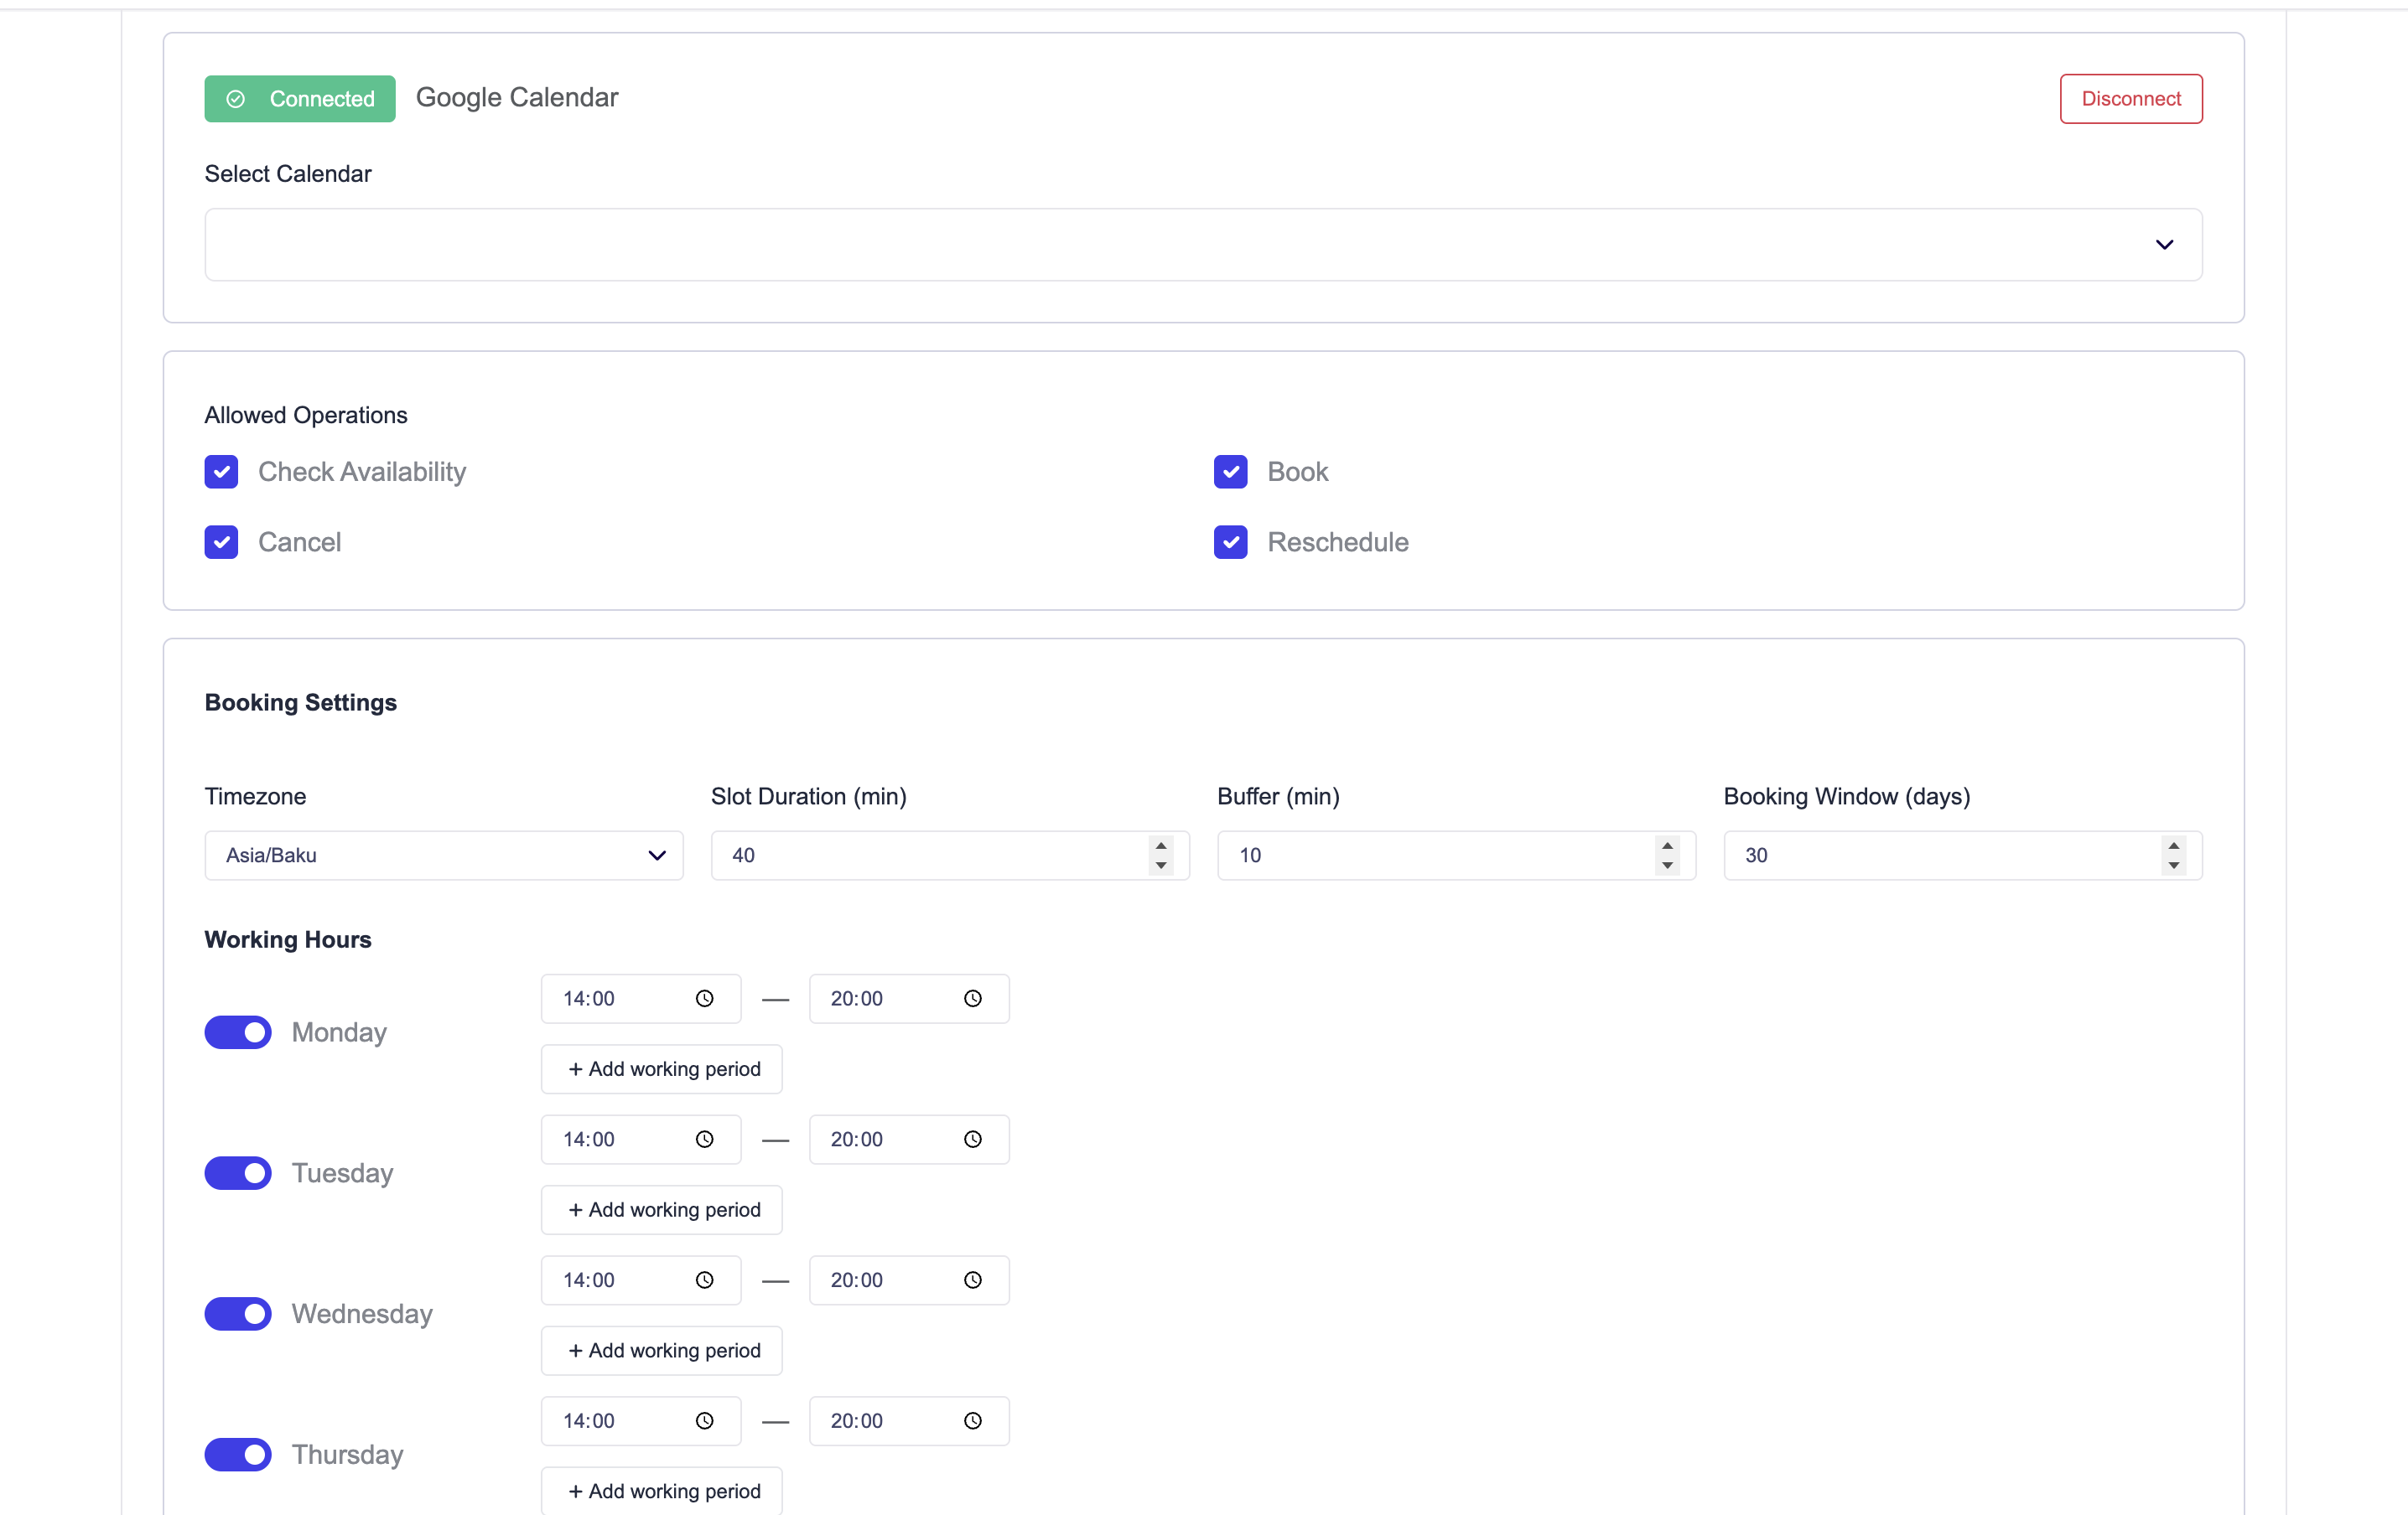This screenshot has height=1515, width=2408.
Task: Increase Slot Duration with up arrow
Action: coord(1160,845)
